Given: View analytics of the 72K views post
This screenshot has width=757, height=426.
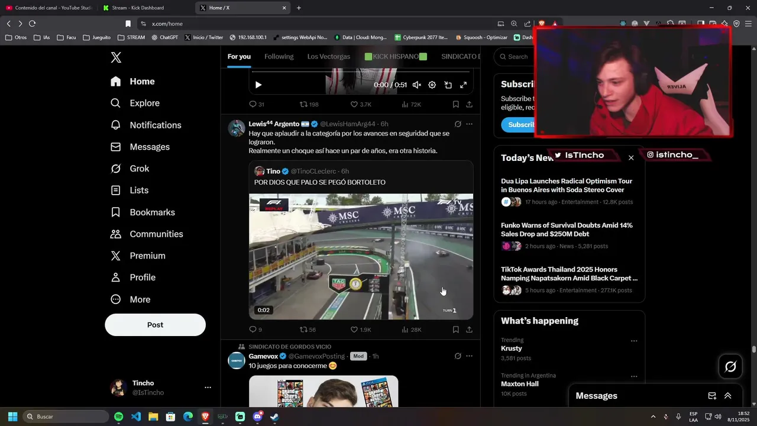Looking at the screenshot, I should 411,104.
